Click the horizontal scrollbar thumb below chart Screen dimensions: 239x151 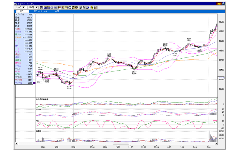click(x=121, y=144)
